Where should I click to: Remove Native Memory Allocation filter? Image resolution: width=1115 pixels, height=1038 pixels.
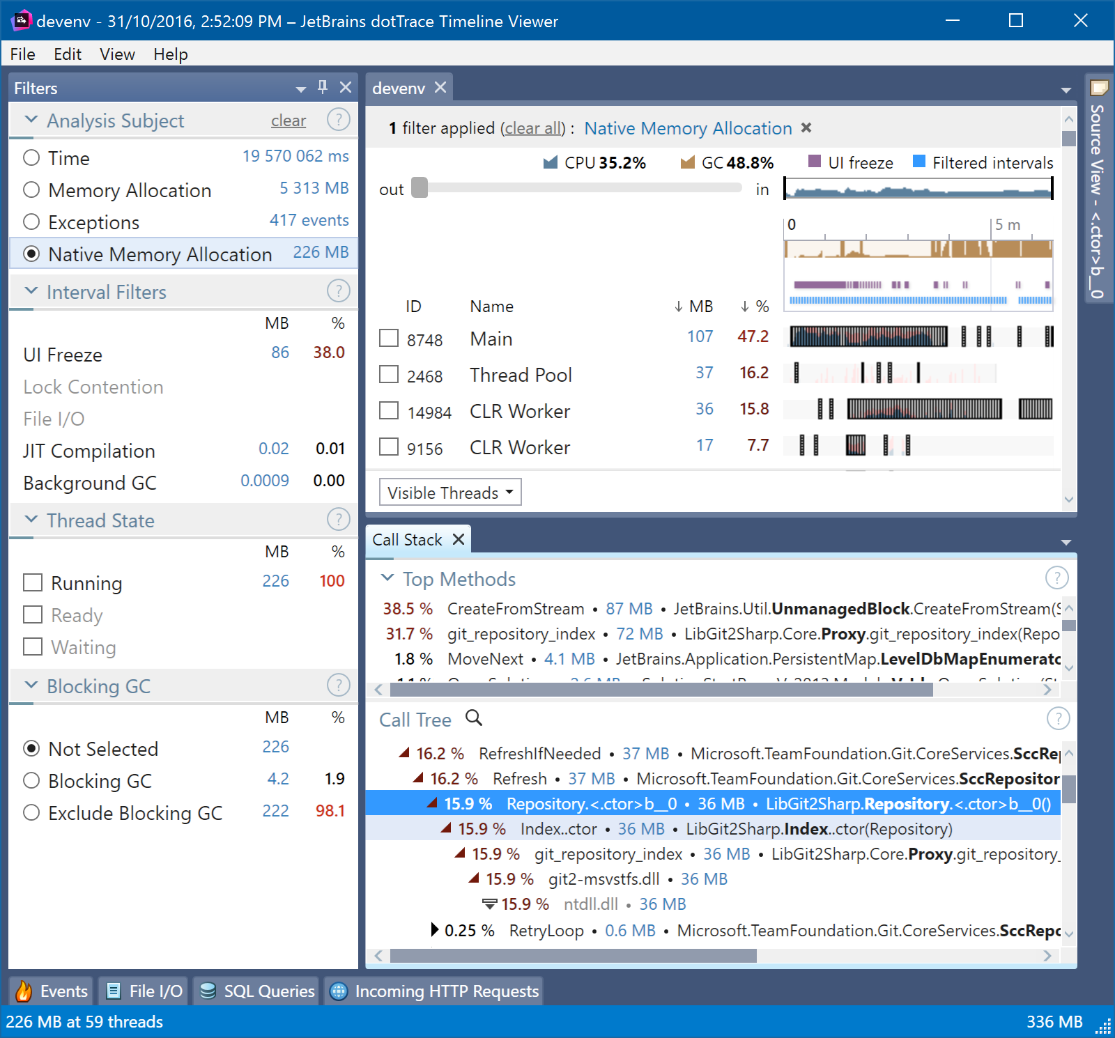(806, 127)
